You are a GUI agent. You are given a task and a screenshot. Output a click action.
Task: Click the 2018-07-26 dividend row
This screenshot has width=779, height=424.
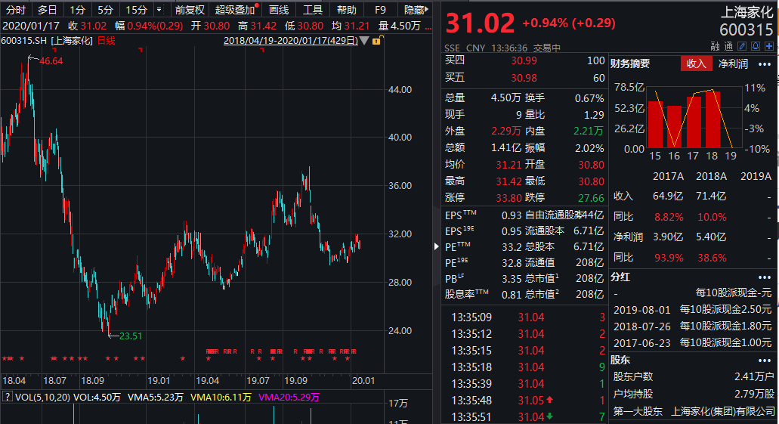(x=692, y=326)
